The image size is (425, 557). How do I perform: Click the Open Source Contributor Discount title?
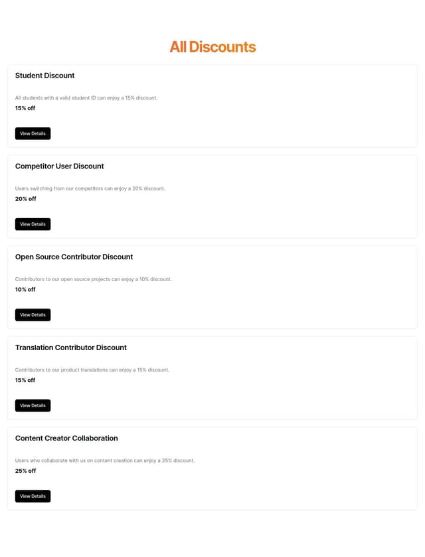[74, 257]
